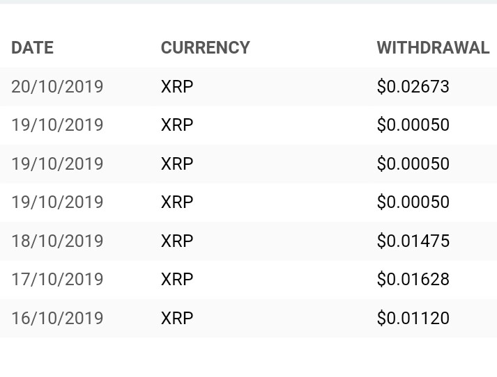The width and height of the screenshot is (497, 377).
Task: Open the 17/10/2019 date row
Action: pos(57,280)
